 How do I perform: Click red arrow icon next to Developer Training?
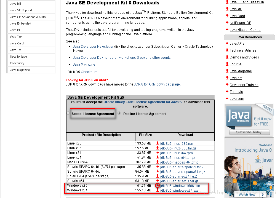(x=227, y=85)
